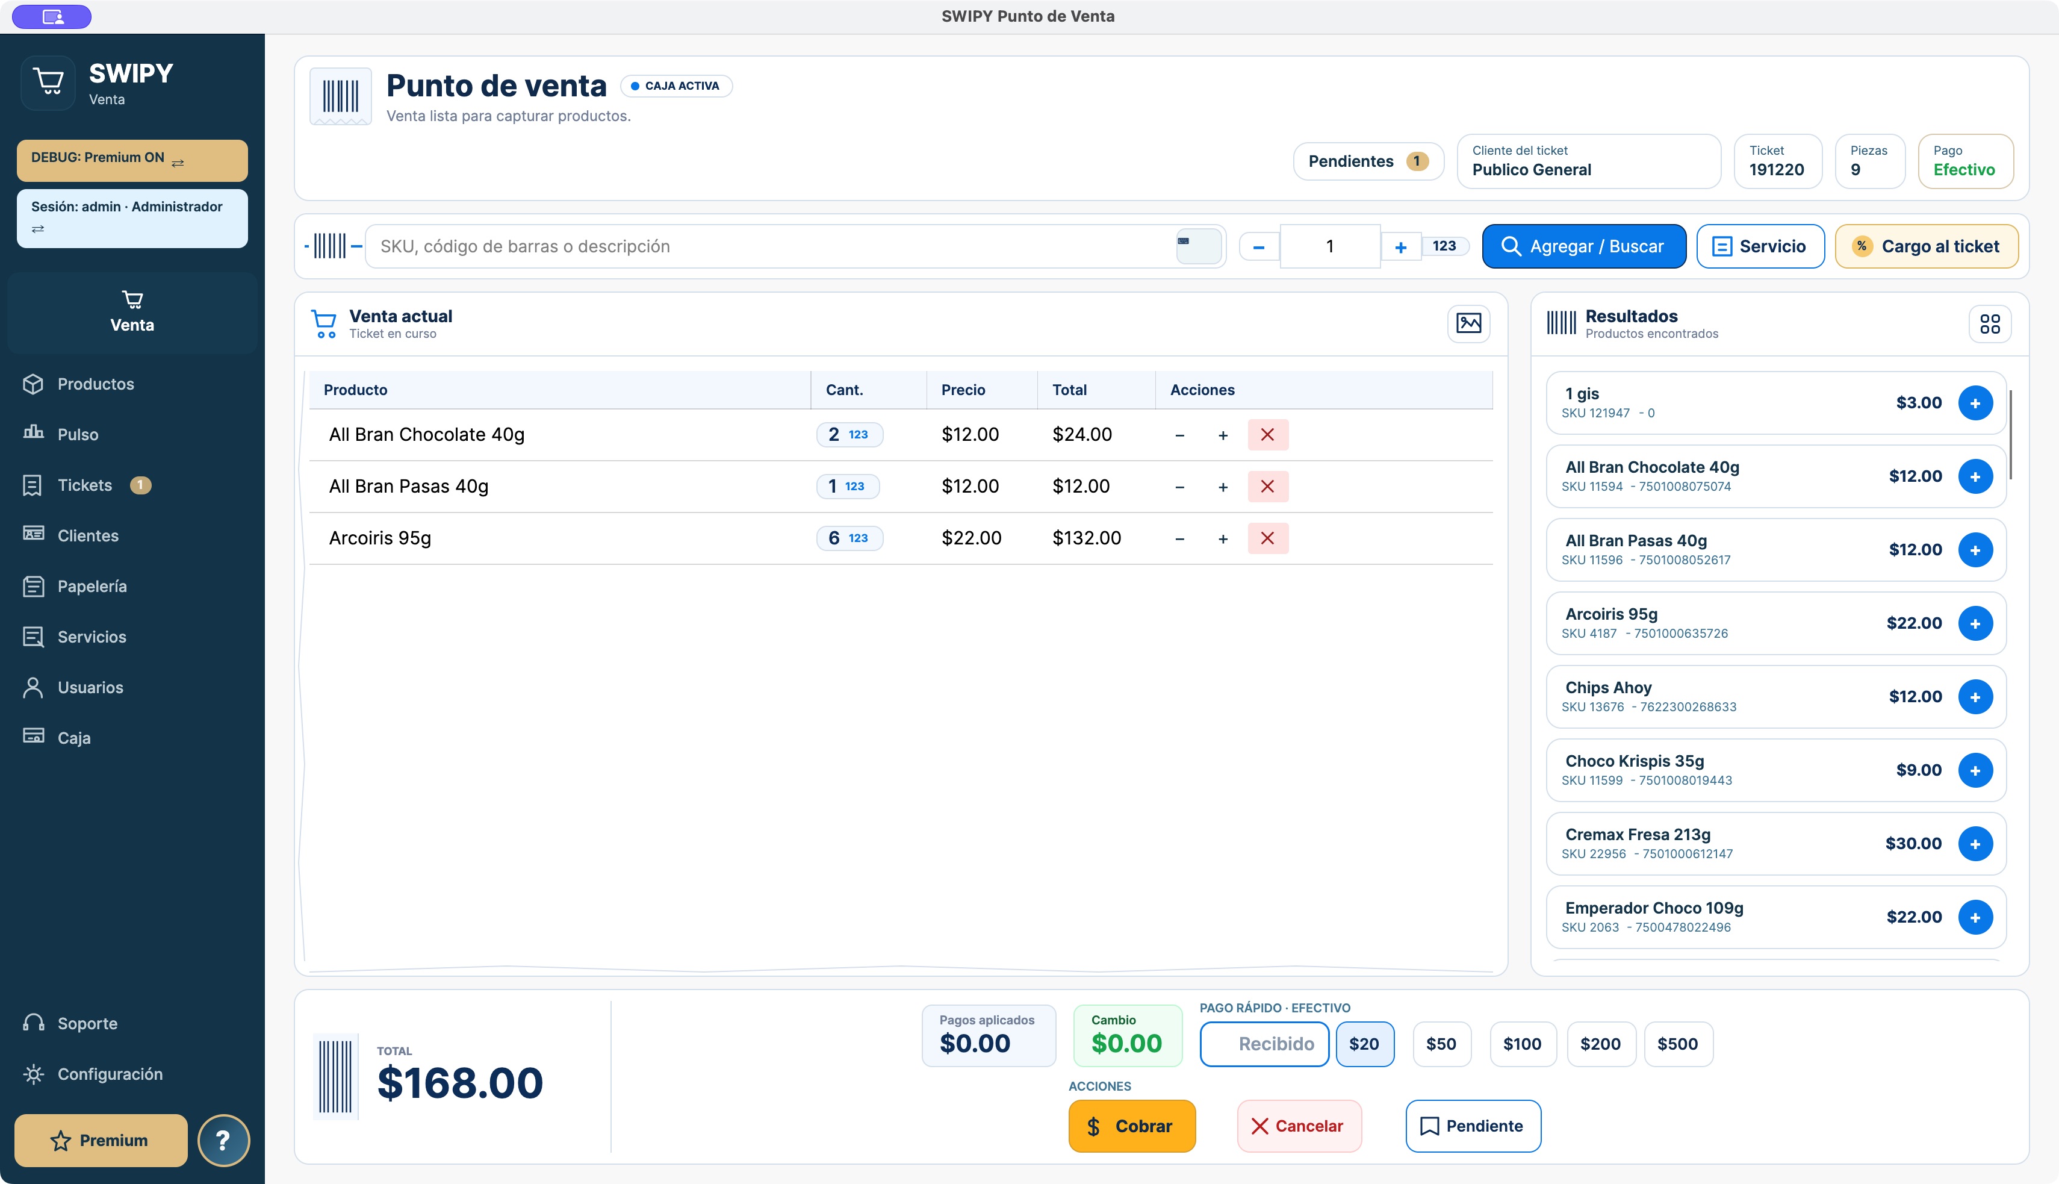Edit quantity 6 of Arcoiris 95g
This screenshot has width=2059, height=1184.
849,538
